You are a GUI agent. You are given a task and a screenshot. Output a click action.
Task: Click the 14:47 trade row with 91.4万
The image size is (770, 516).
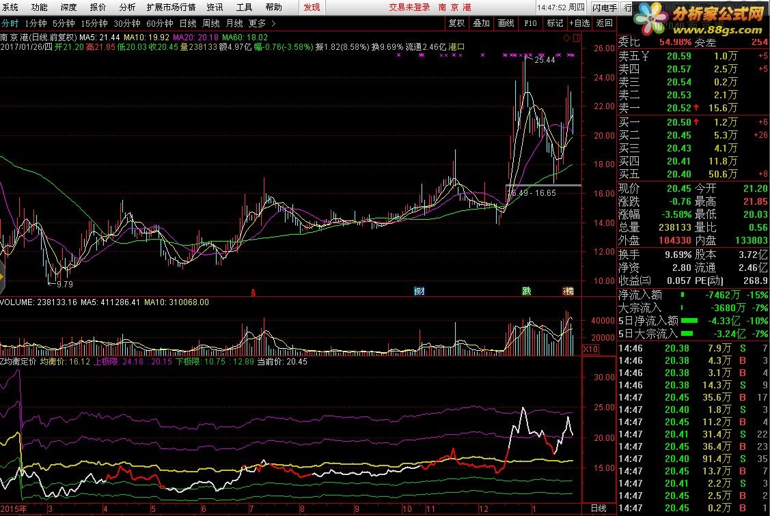[x=693, y=459]
